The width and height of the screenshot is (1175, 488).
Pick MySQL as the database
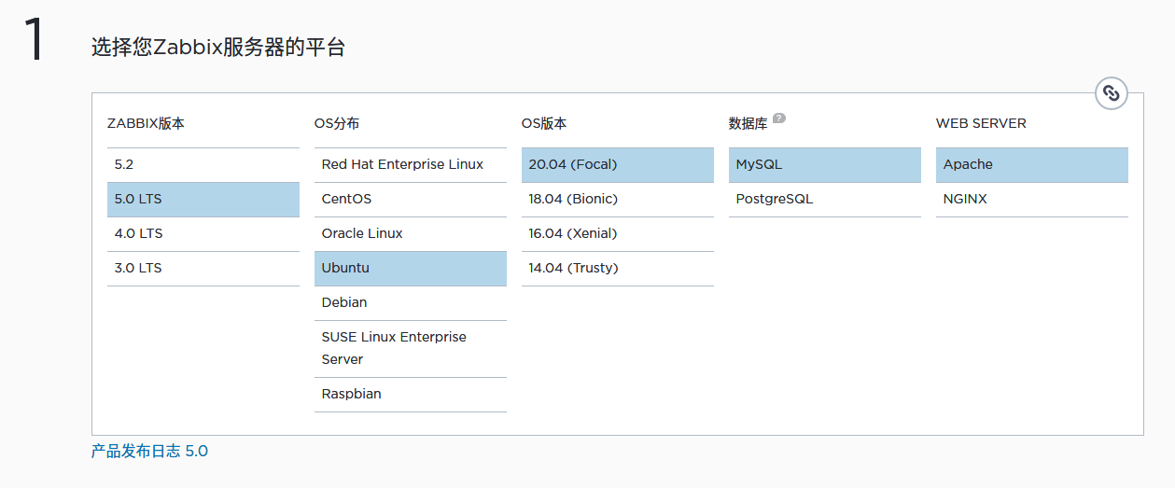825,164
